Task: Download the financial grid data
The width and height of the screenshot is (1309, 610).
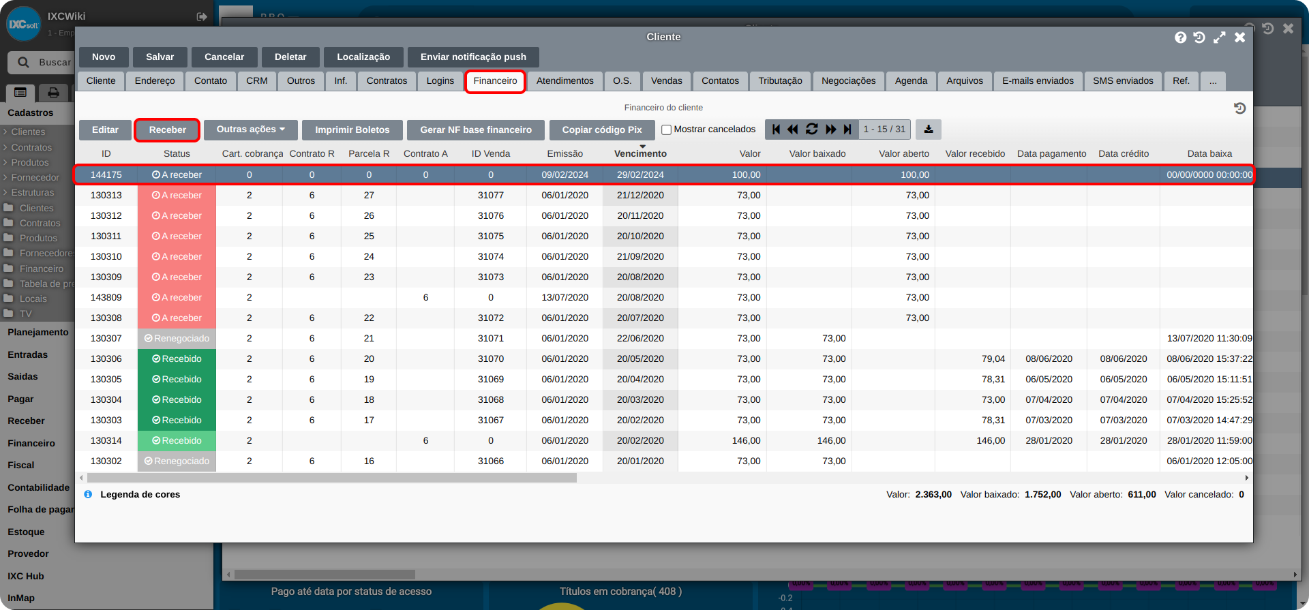Action: coord(929,129)
